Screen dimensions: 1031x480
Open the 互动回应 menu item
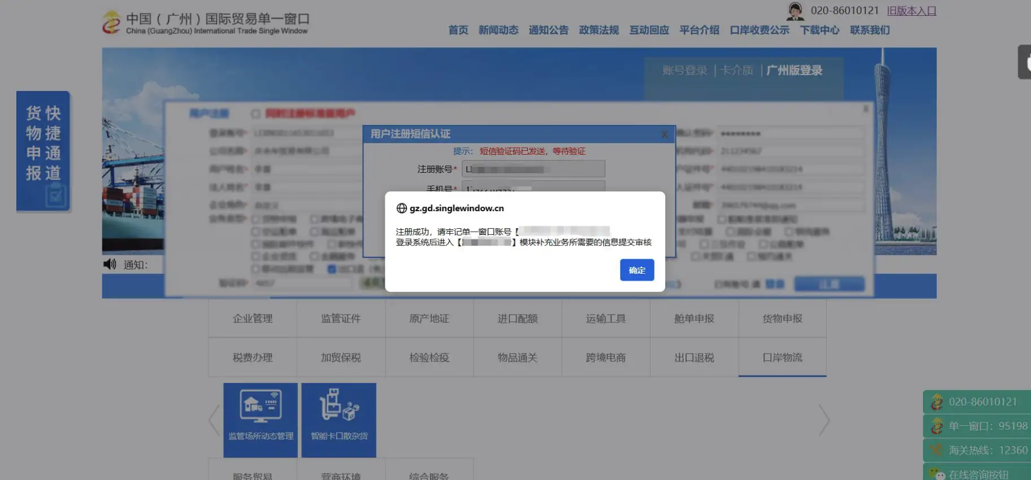[x=649, y=30]
